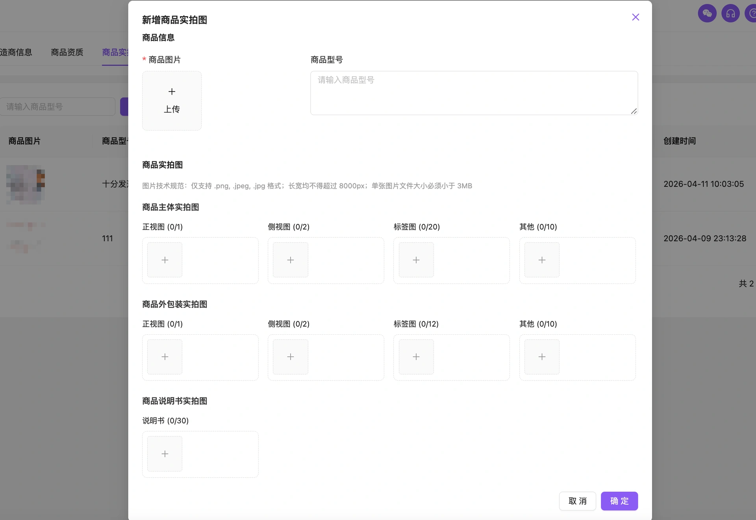756x520 pixels.
Task: Open the 111 row product thumbnail
Action: tap(26, 238)
